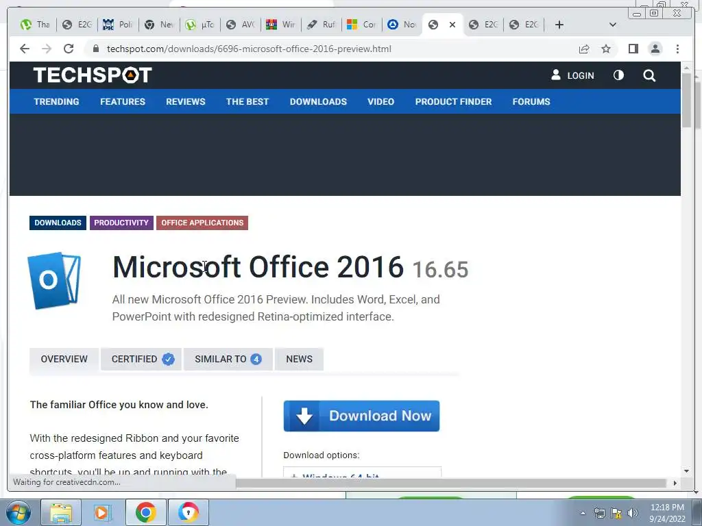
Task: Open the media player taskbar icon
Action: pyautogui.click(x=103, y=512)
